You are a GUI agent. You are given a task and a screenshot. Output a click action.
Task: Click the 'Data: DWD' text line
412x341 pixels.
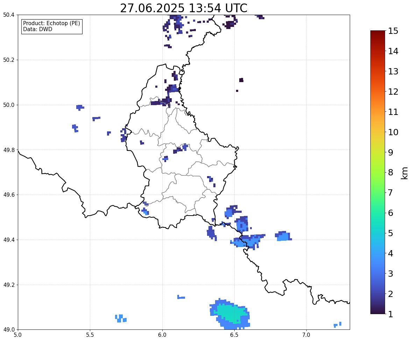click(37, 29)
